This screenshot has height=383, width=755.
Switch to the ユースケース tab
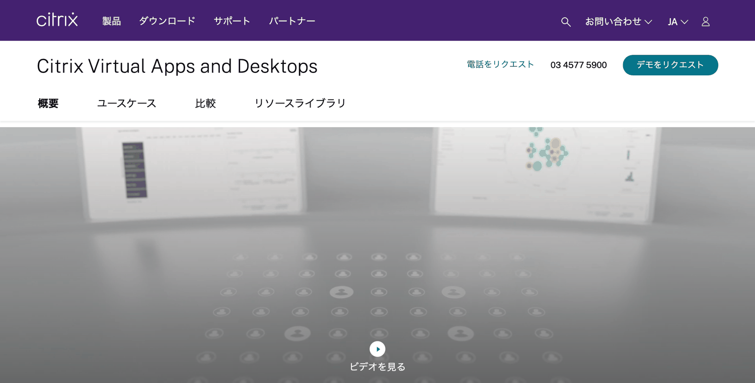click(x=127, y=104)
